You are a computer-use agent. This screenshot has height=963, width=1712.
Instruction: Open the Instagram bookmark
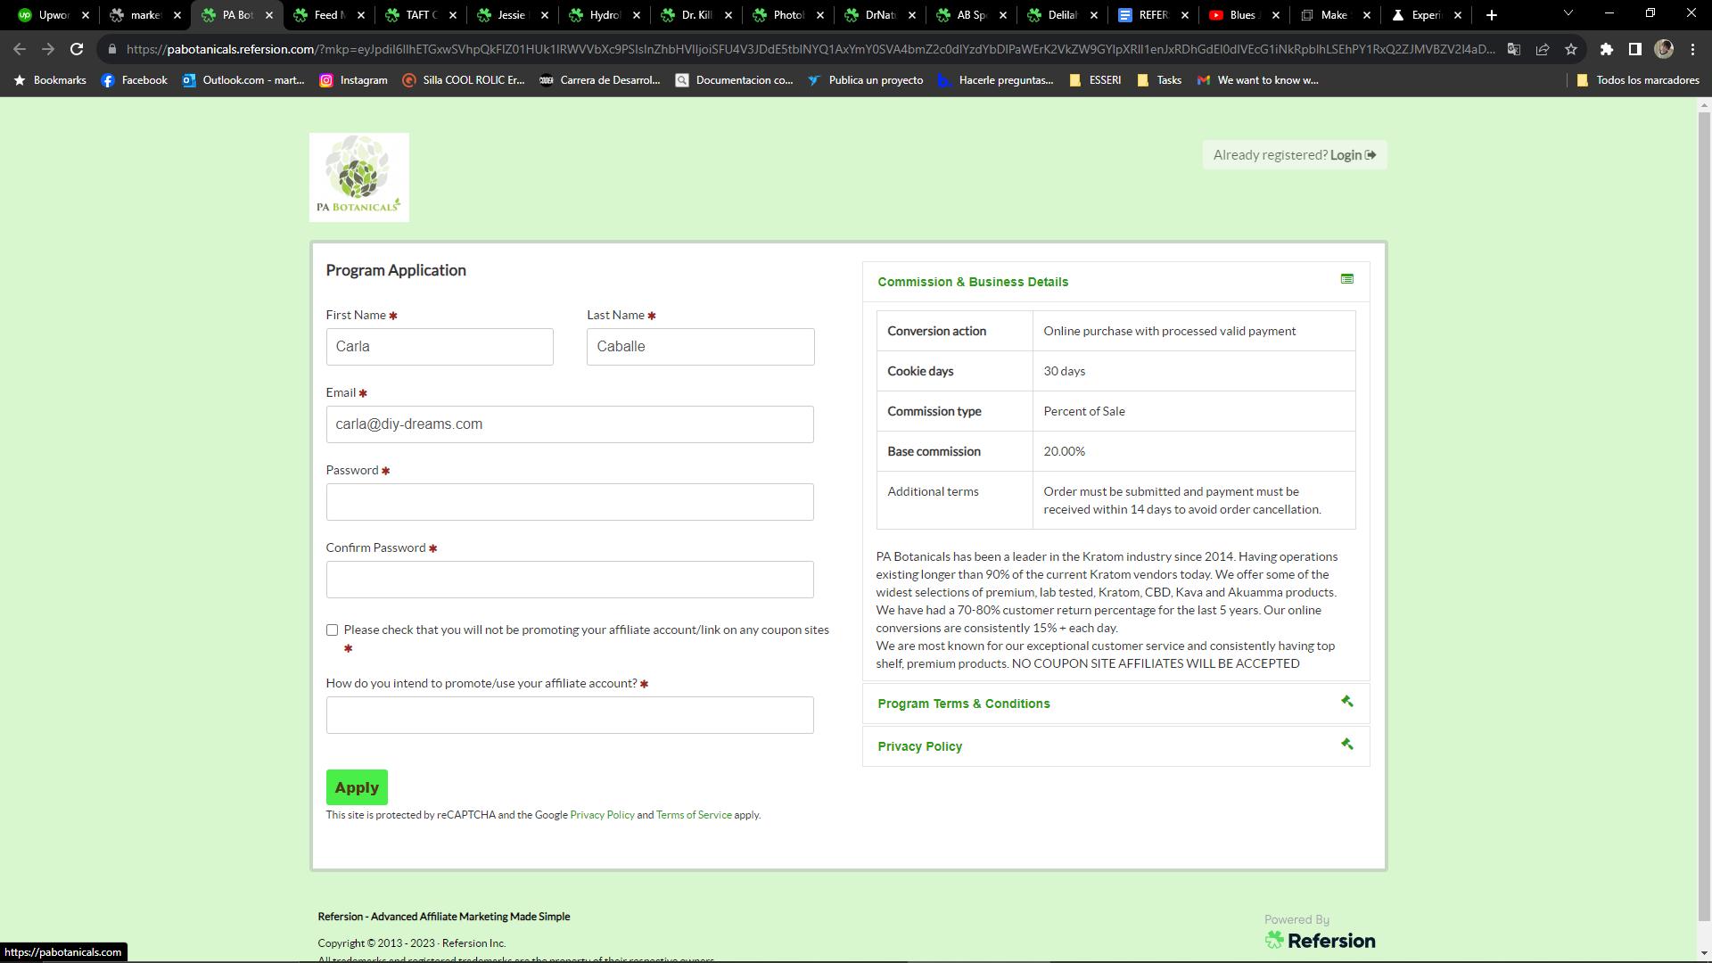(x=353, y=80)
